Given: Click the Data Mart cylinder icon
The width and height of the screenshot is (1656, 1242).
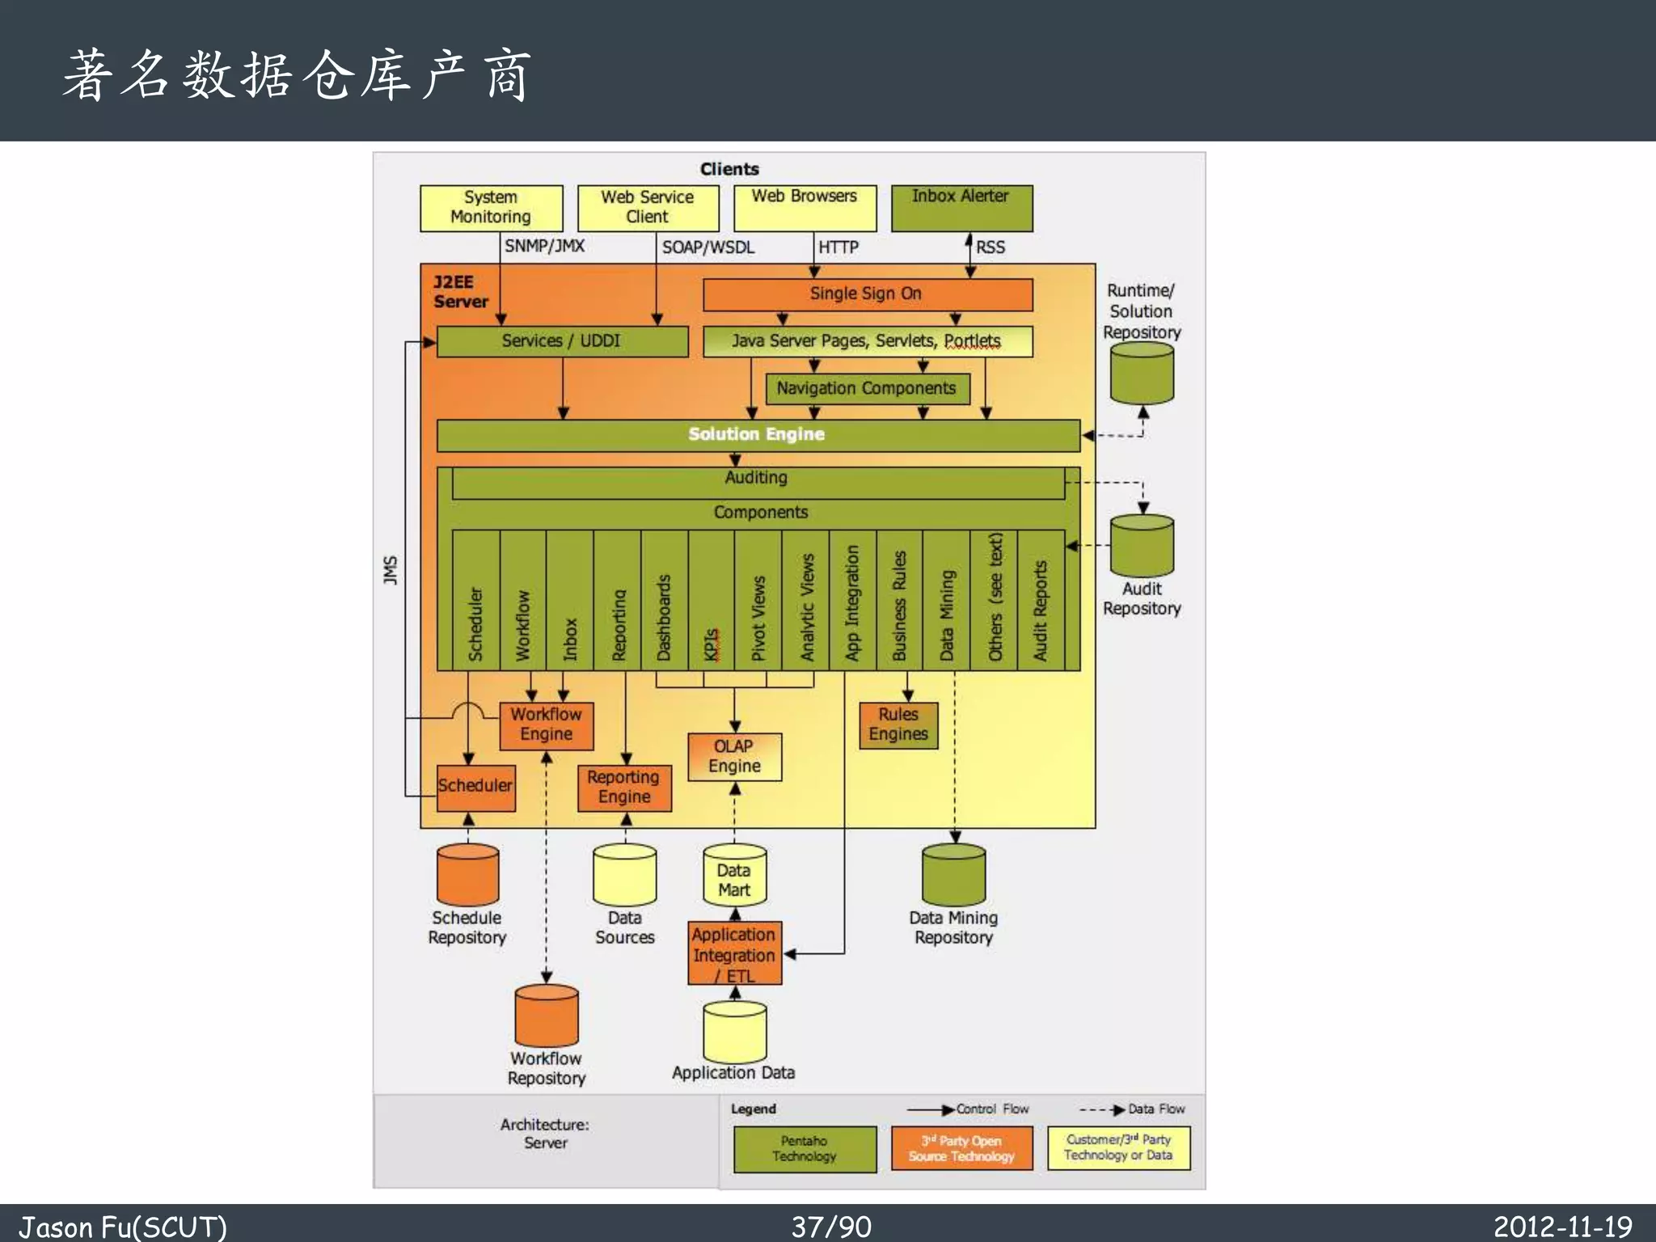Looking at the screenshot, I should pos(734,877).
